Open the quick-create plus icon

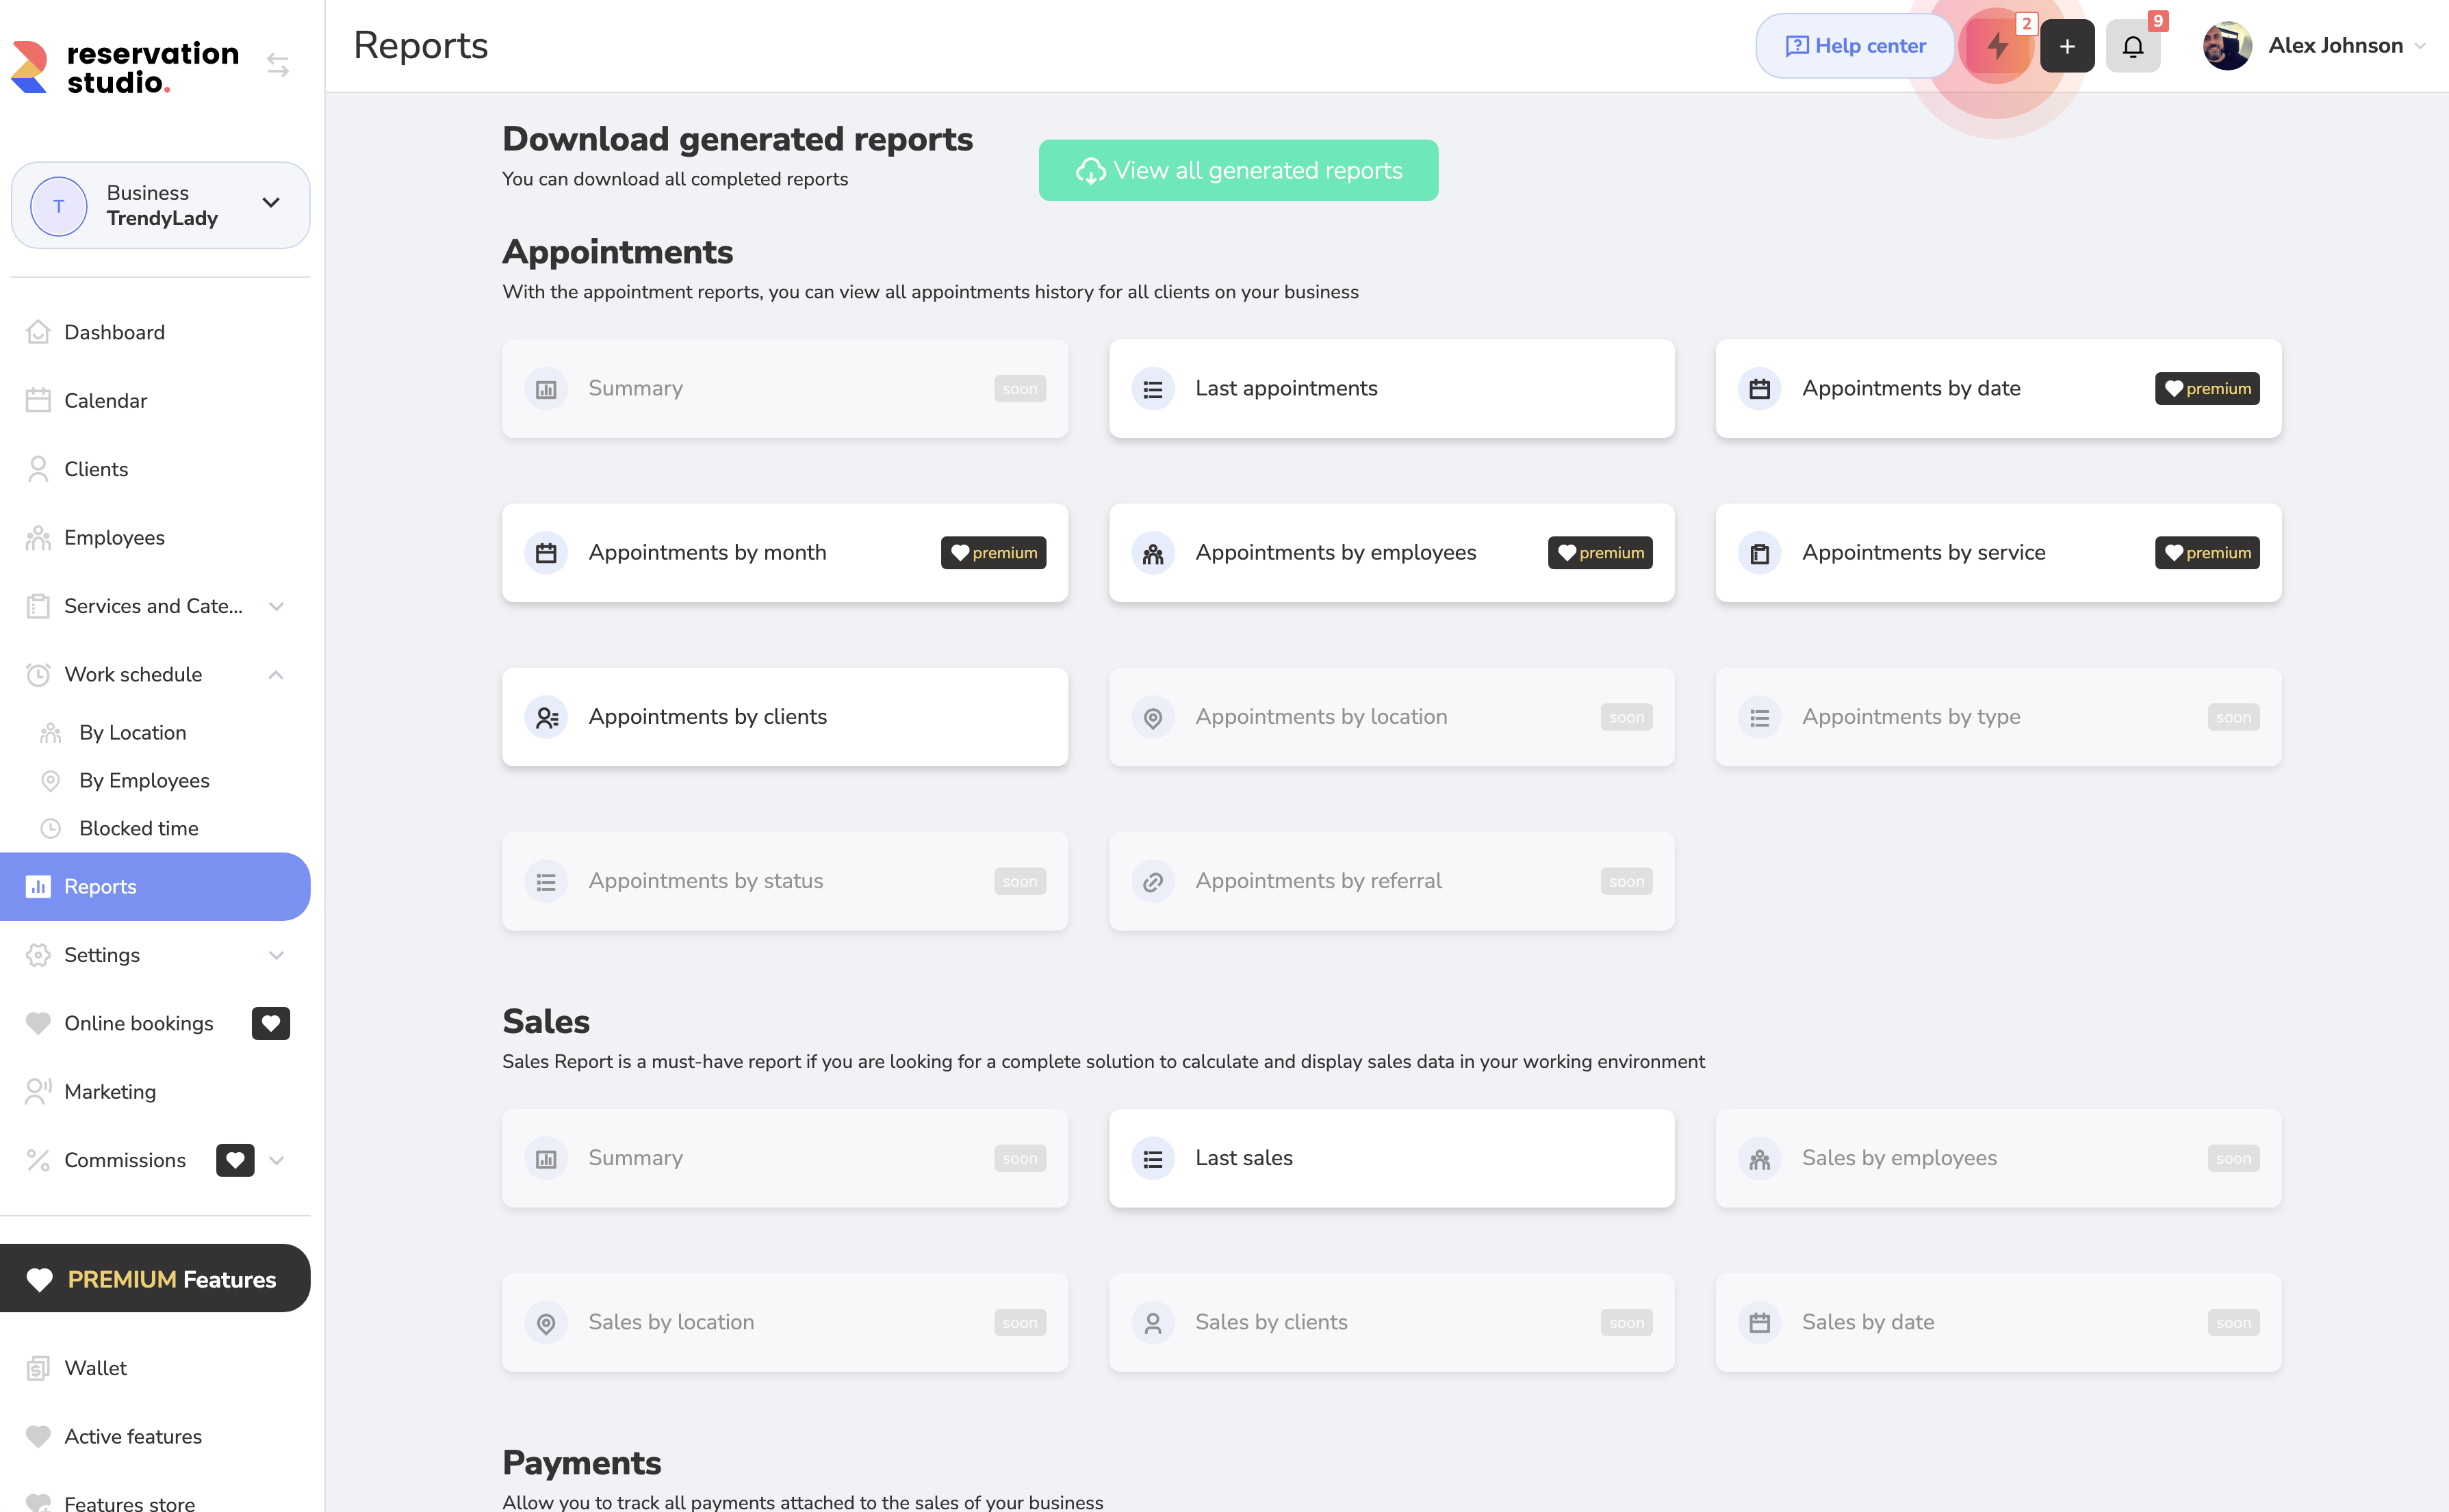click(x=2067, y=45)
